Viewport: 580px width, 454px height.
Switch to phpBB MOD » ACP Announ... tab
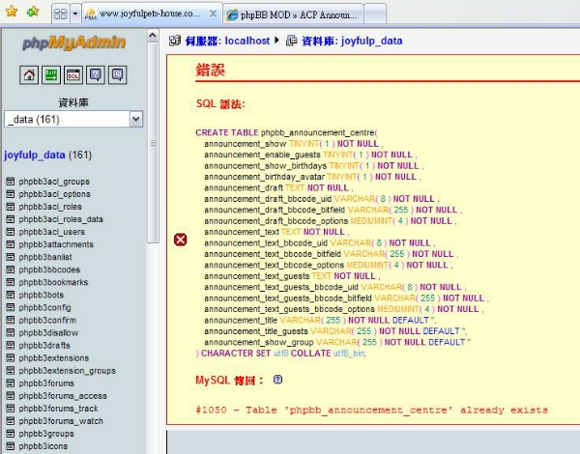coord(294,14)
